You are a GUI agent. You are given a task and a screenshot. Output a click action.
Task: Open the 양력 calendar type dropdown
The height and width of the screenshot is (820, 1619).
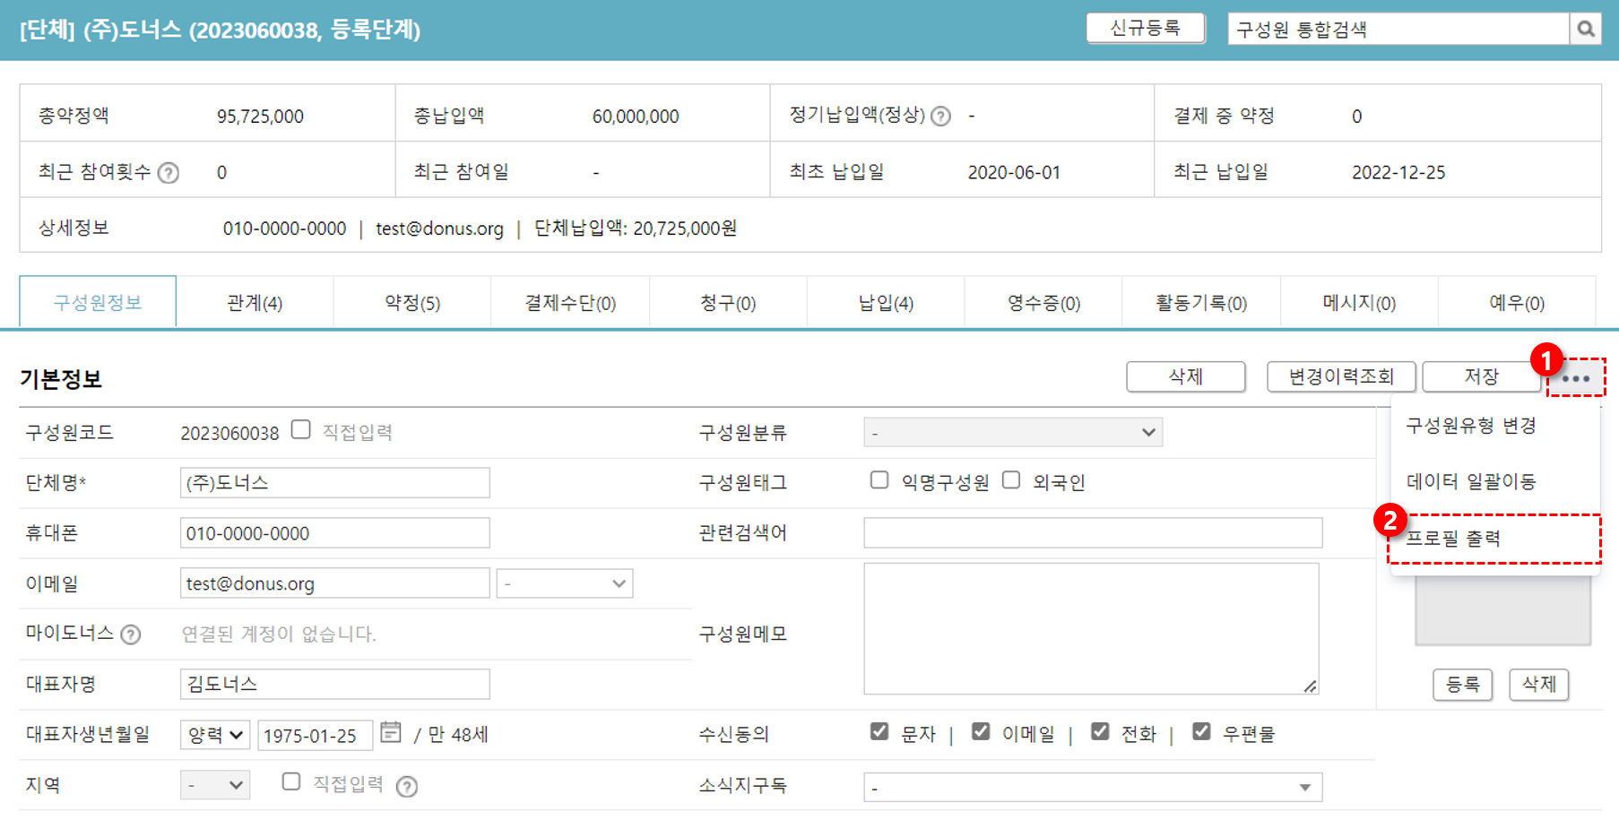pyautogui.click(x=215, y=735)
